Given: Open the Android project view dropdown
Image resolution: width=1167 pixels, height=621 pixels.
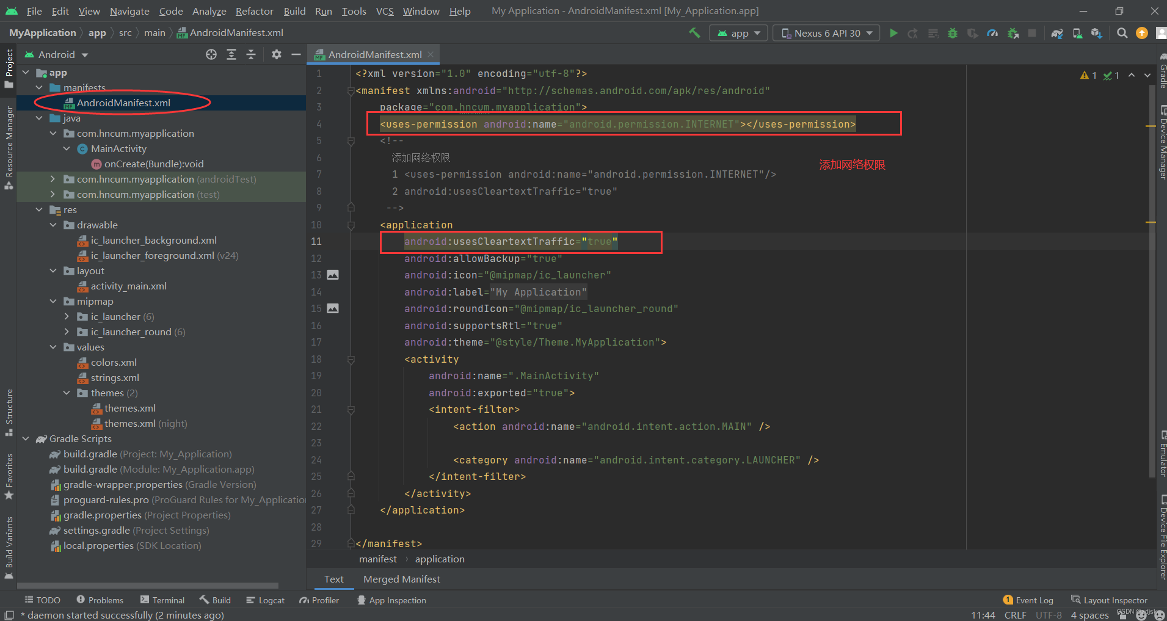Looking at the screenshot, I should 56,54.
